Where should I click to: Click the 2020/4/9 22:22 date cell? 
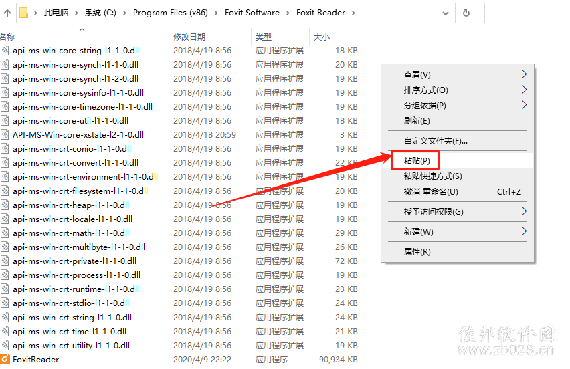coord(202,360)
